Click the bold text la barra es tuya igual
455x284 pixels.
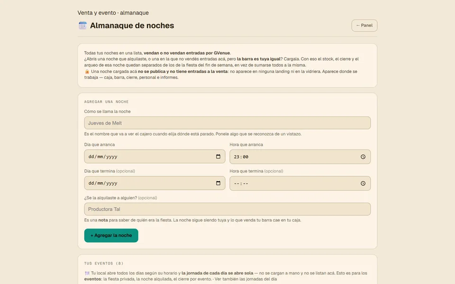[x=259, y=59]
